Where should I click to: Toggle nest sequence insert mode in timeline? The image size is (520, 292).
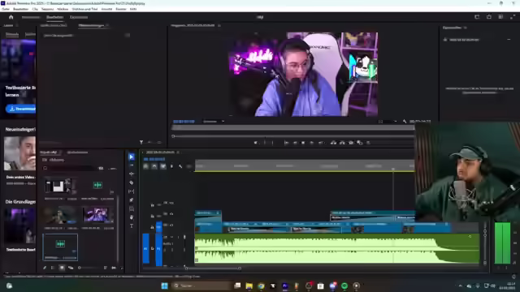(x=145, y=166)
